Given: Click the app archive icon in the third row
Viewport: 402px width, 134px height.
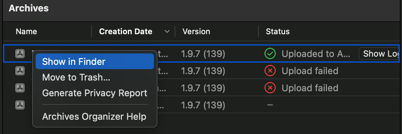Looking at the screenshot, I should click(x=20, y=88).
